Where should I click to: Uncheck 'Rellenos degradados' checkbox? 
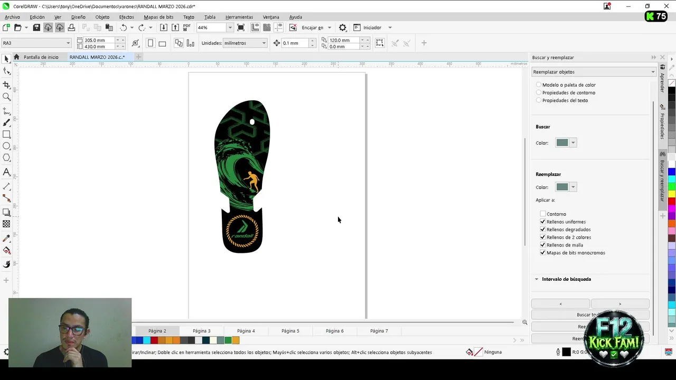click(x=542, y=230)
